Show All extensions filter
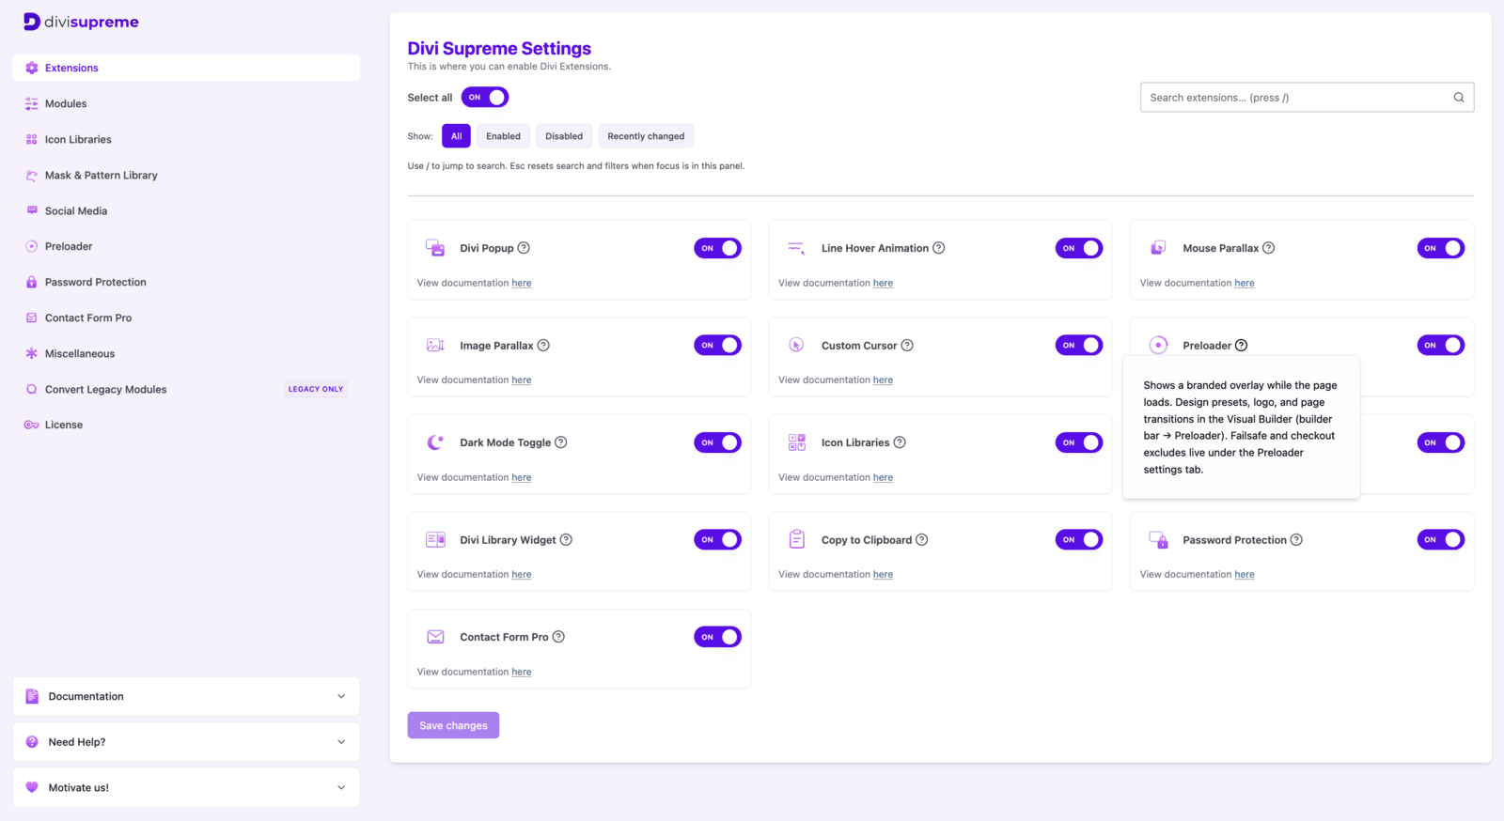This screenshot has height=821, width=1504. tap(456, 136)
